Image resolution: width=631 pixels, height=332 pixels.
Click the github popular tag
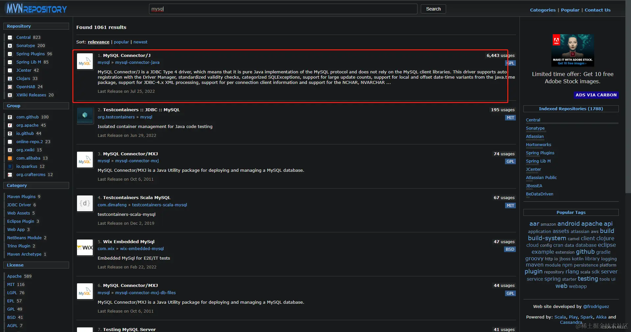(585, 252)
